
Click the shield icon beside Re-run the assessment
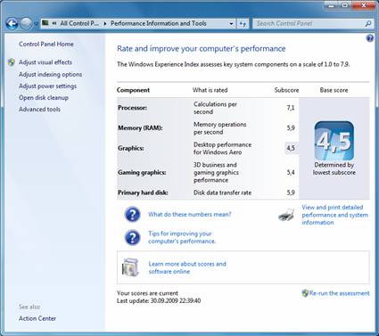[x=305, y=293]
